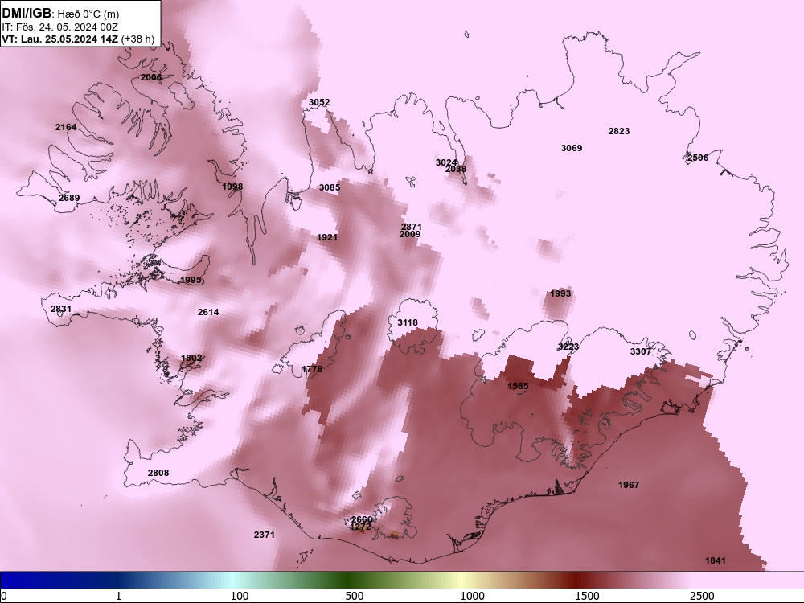This screenshot has width=804, height=603.
Task: Click the DMI/IGB title text
Action: (27, 13)
